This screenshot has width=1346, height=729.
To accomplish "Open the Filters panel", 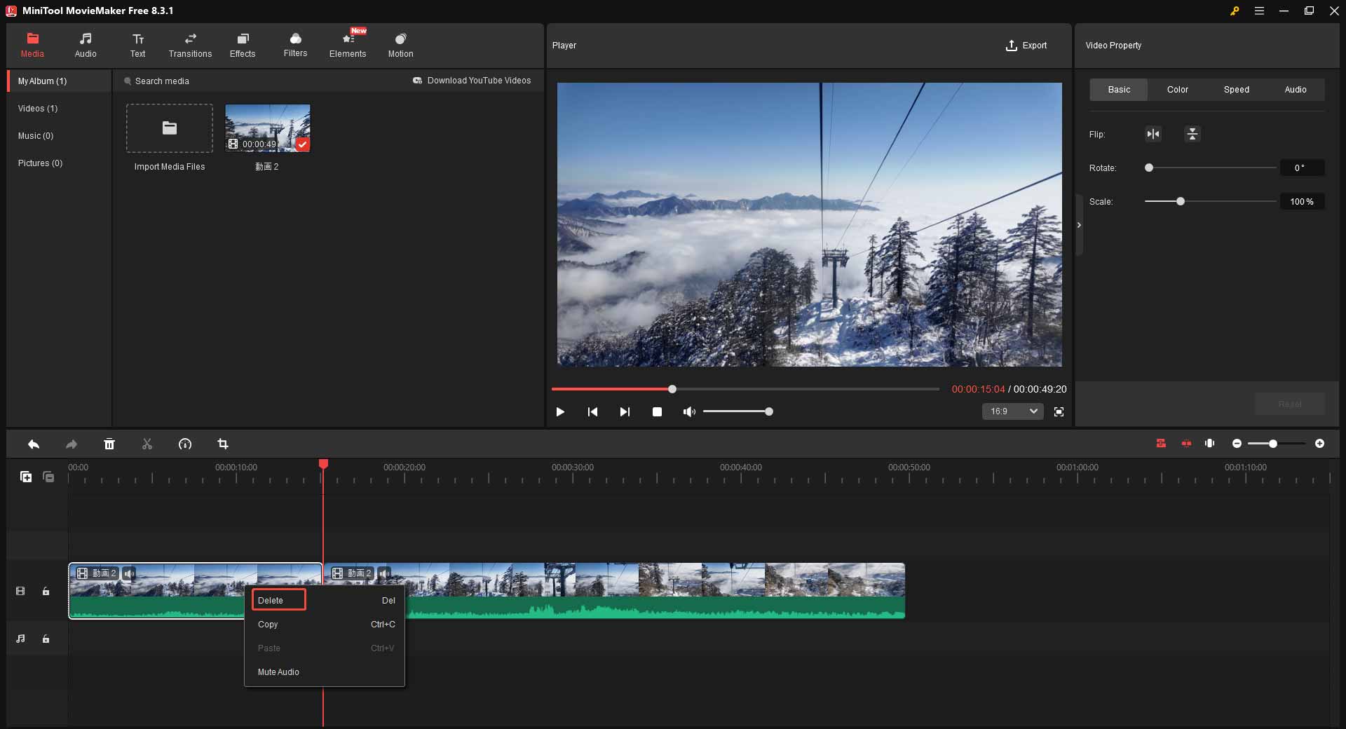I will point(295,44).
